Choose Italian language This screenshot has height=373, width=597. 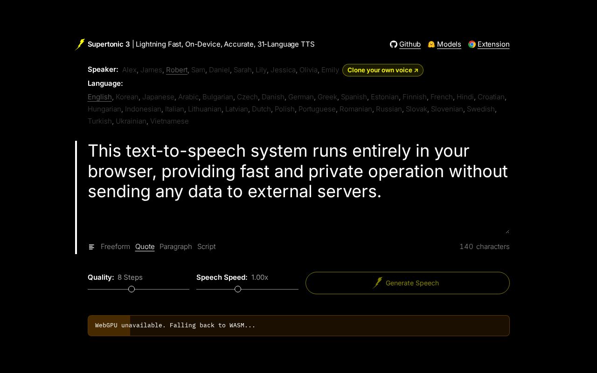(174, 109)
